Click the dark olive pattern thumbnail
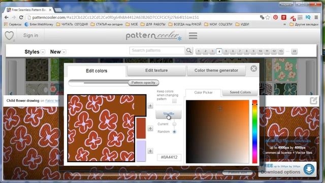Image resolution: width=325 pixels, height=183 pixels. (x=37, y=70)
